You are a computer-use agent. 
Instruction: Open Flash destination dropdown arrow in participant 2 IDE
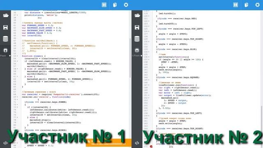click(x=141, y=56)
